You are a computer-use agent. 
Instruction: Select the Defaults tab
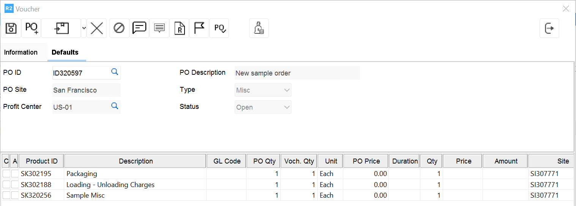point(65,52)
